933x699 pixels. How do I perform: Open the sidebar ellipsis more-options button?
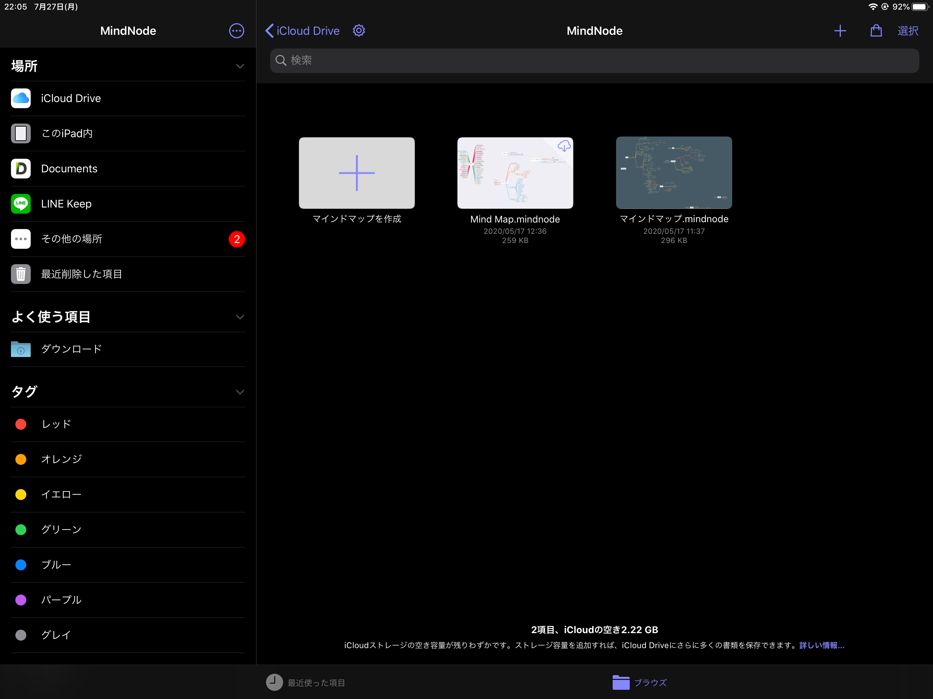tap(236, 31)
